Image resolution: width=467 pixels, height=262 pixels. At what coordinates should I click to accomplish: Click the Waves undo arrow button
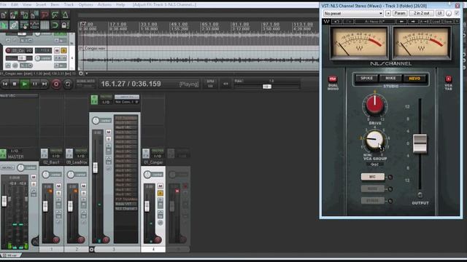pos(337,22)
